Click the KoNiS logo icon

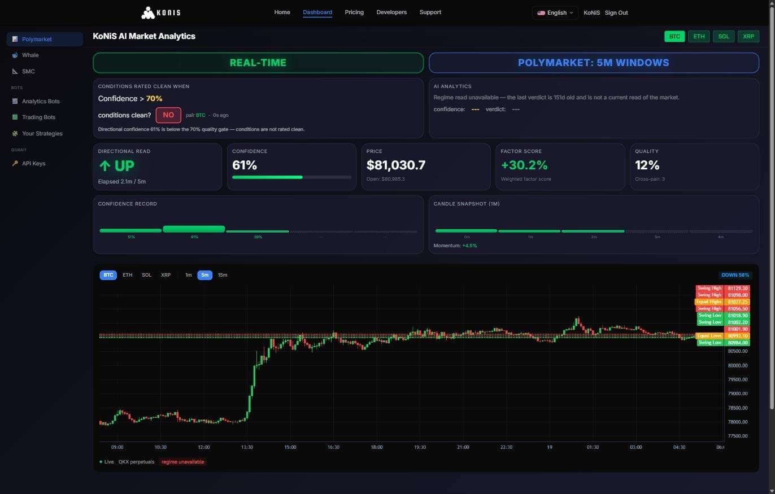pos(147,12)
